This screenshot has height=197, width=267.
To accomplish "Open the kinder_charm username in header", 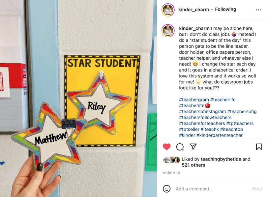I will [194, 10].
